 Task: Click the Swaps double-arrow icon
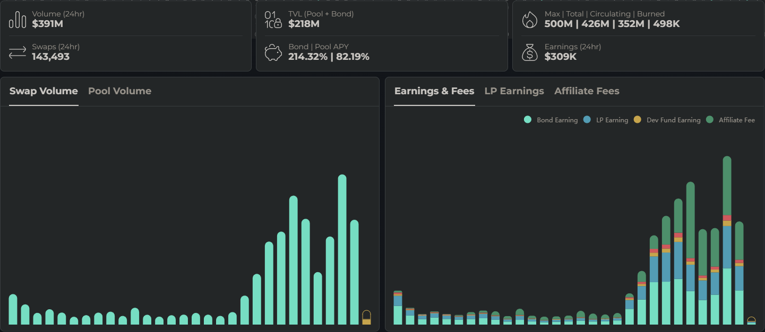17,52
